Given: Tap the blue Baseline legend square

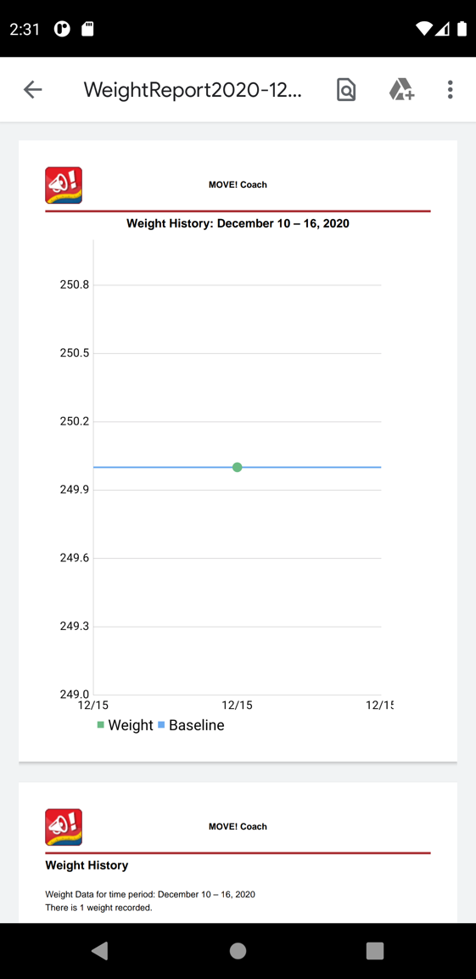Looking at the screenshot, I should (161, 725).
